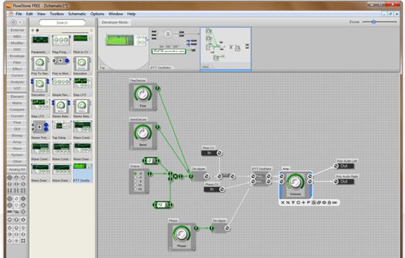Pick the Pitch to CV module in toolbox
The image size is (405, 258).
click(x=82, y=44)
